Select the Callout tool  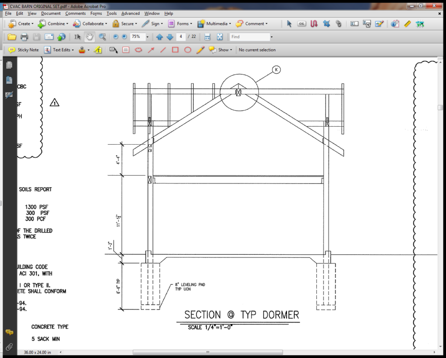[114, 50]
